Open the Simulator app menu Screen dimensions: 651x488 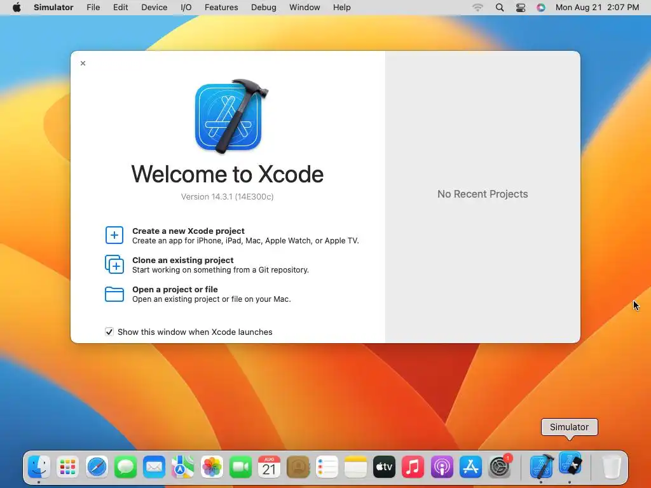pos(53,8)
